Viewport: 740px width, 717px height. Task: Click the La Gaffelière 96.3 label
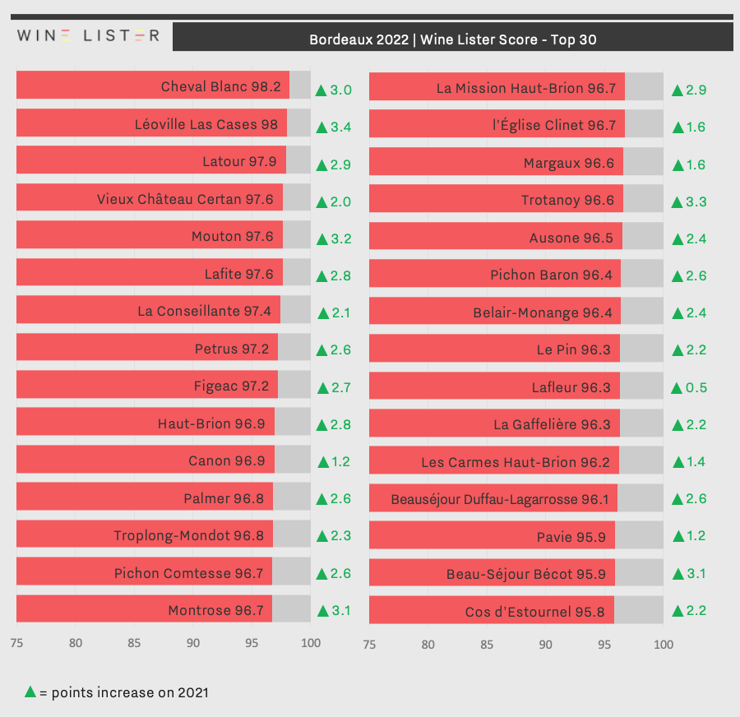tap(553, 424)
